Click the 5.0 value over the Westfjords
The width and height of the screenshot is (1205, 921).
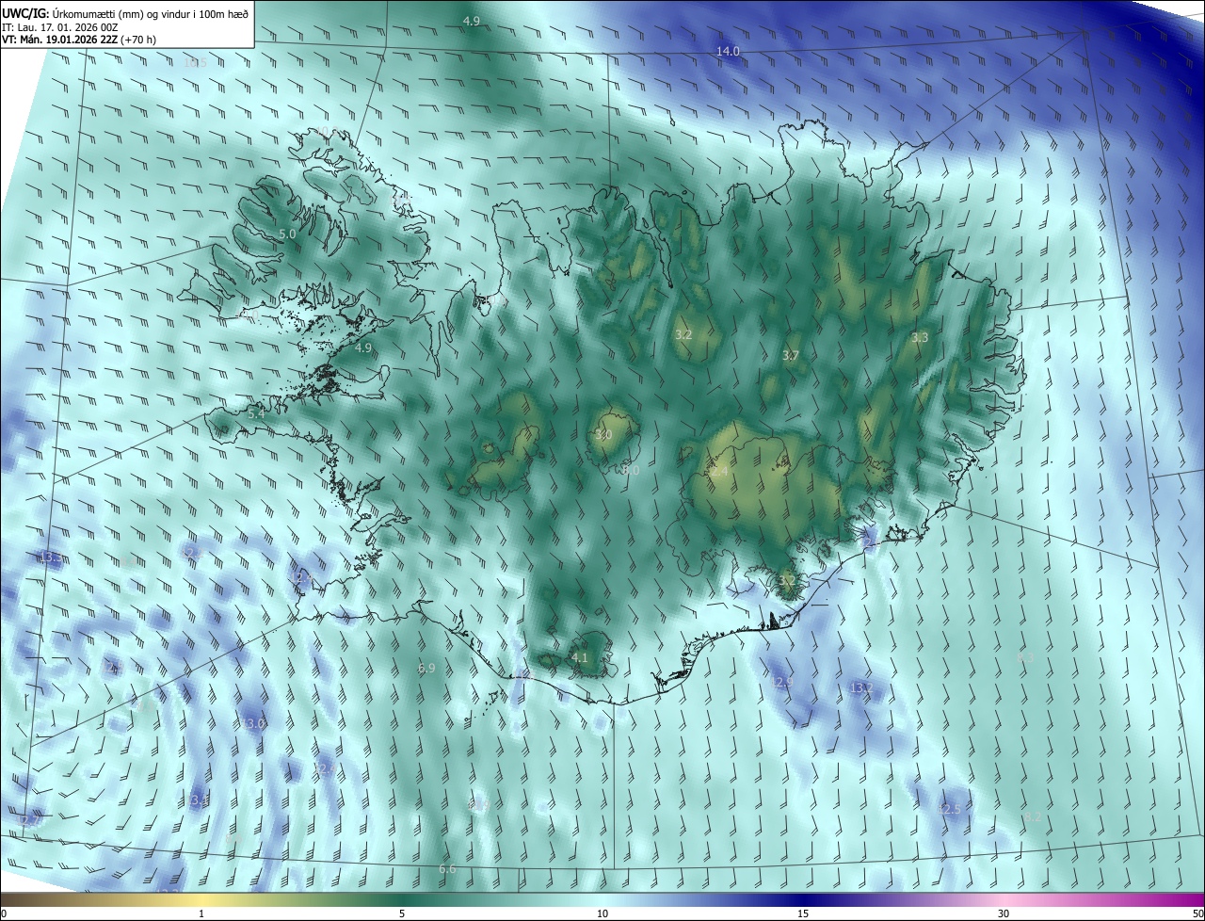coord(287,234)
